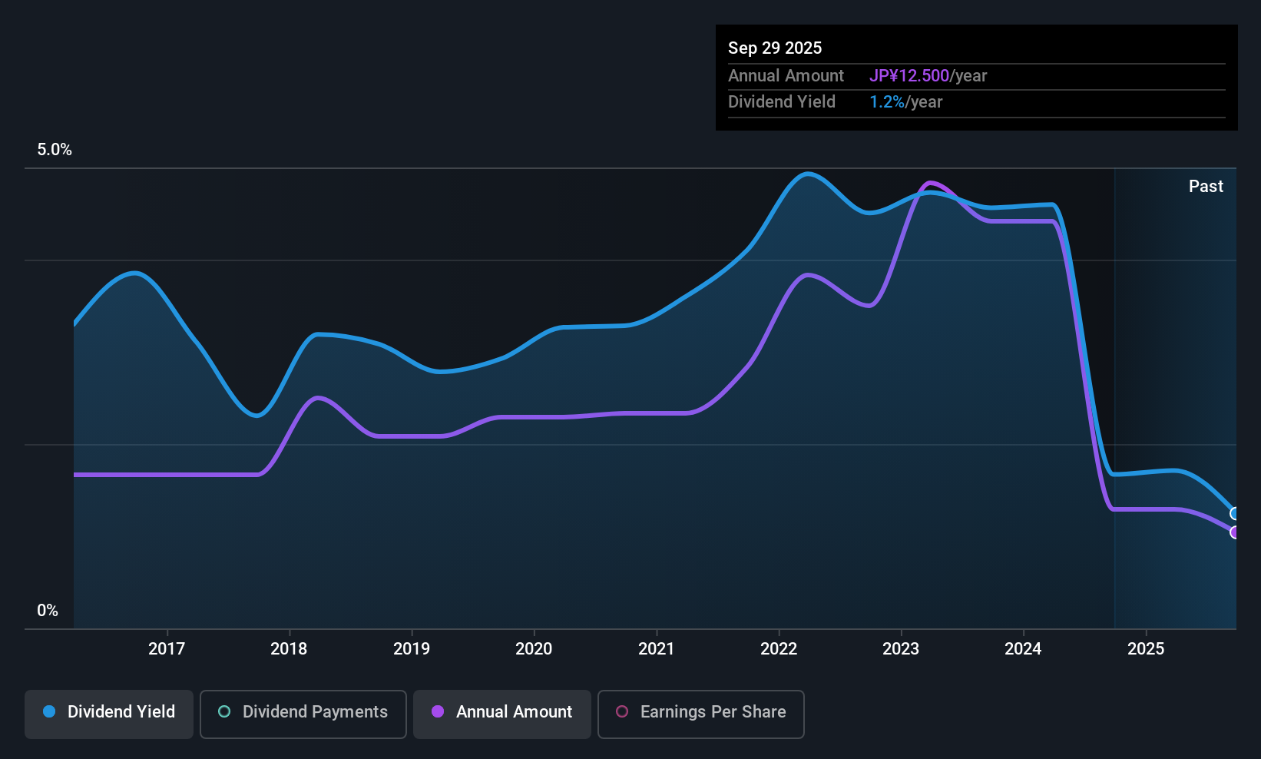Select the 2021 tick label on the axis
This screenshot has height=759, width=1261.
coord(656,649)
